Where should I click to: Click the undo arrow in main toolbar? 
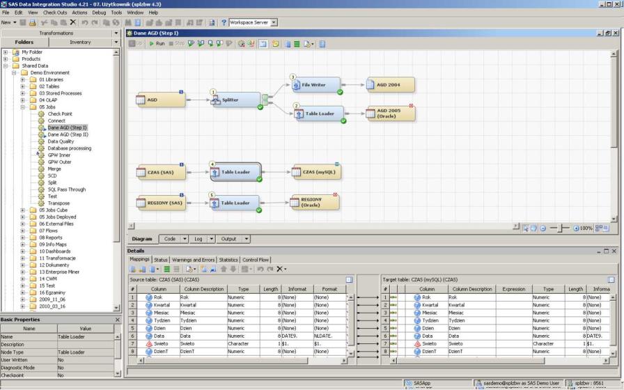(85, 23)
